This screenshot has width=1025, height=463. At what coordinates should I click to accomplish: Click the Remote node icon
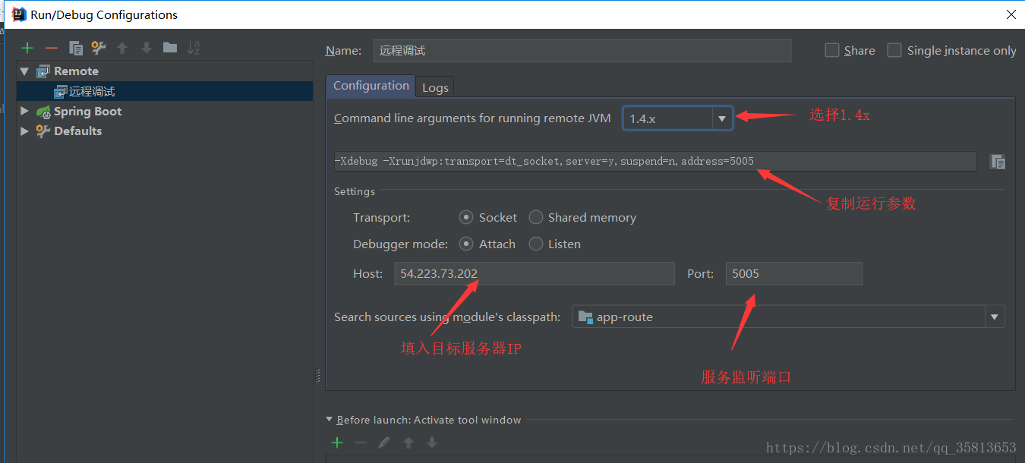pyautogui.click(x=43, y=71)
